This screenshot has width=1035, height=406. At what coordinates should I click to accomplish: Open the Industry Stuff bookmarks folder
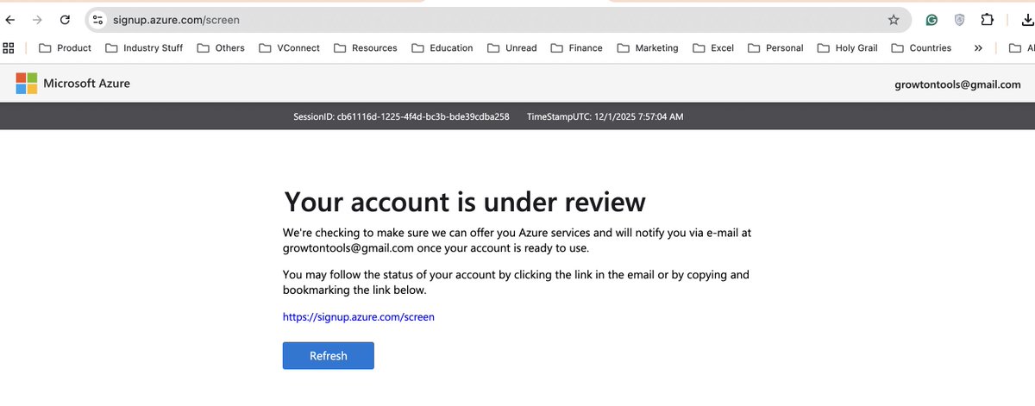[x=144, y=48]
